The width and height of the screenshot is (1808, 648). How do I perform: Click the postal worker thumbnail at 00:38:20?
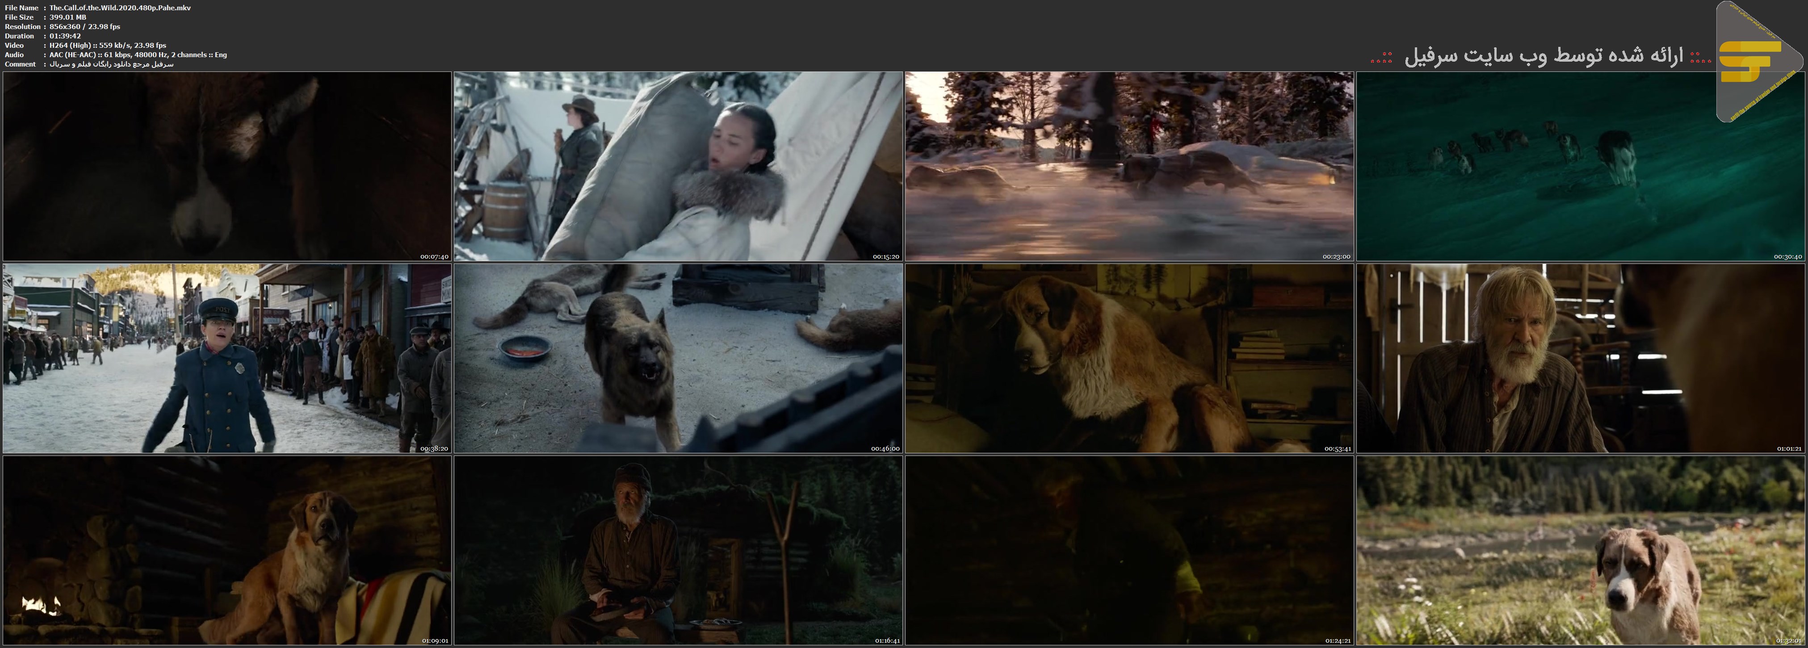(227, 358)
